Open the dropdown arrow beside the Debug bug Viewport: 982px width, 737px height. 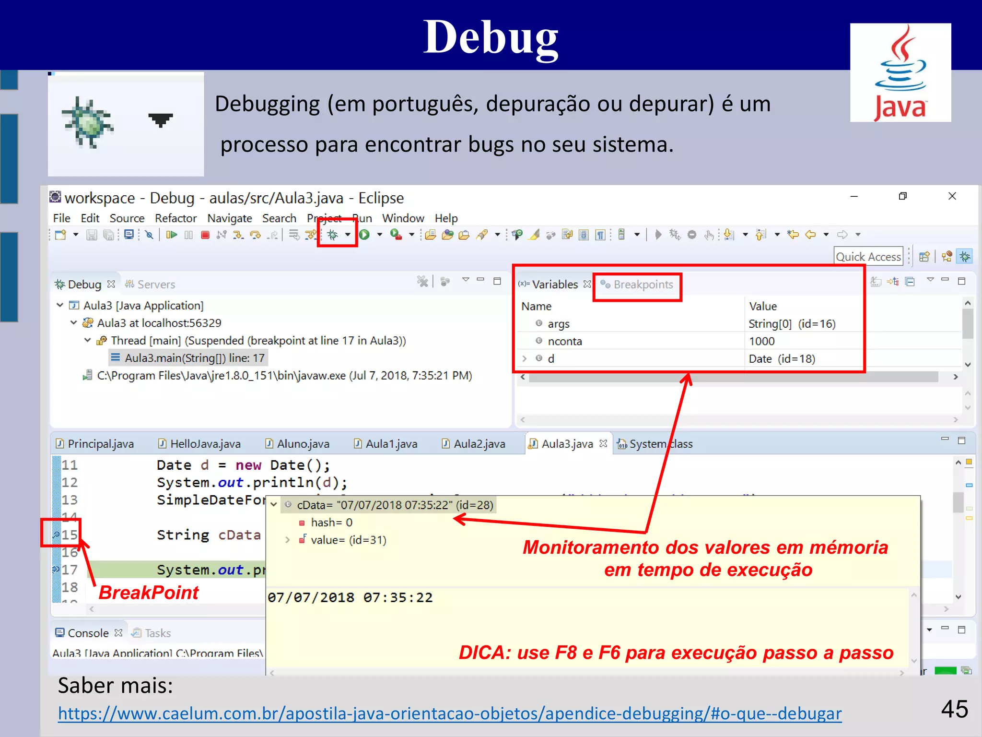(348, 235)
